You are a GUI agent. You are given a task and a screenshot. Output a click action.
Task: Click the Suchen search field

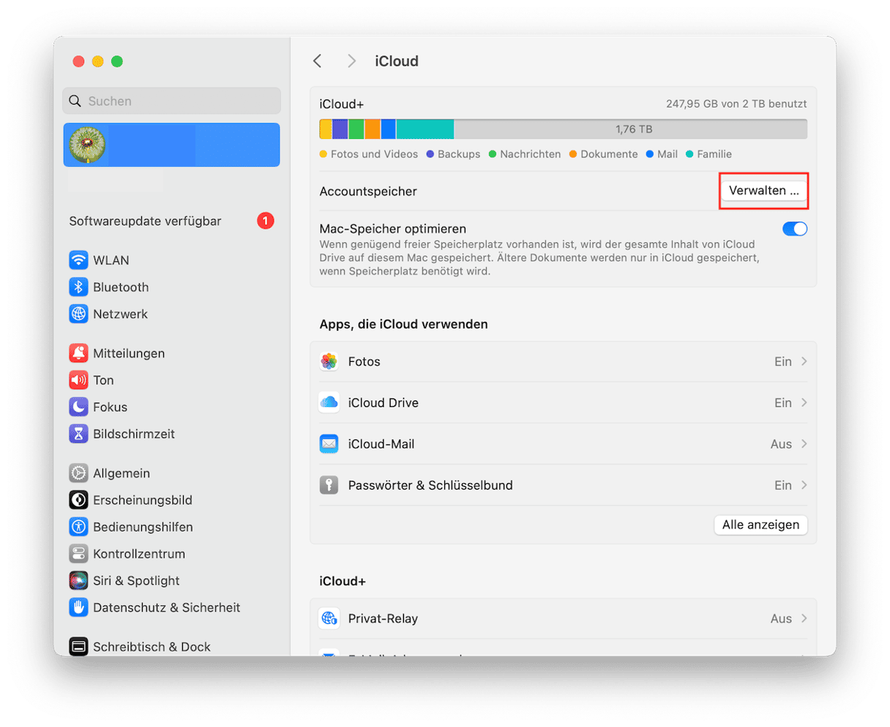[171, 101]
